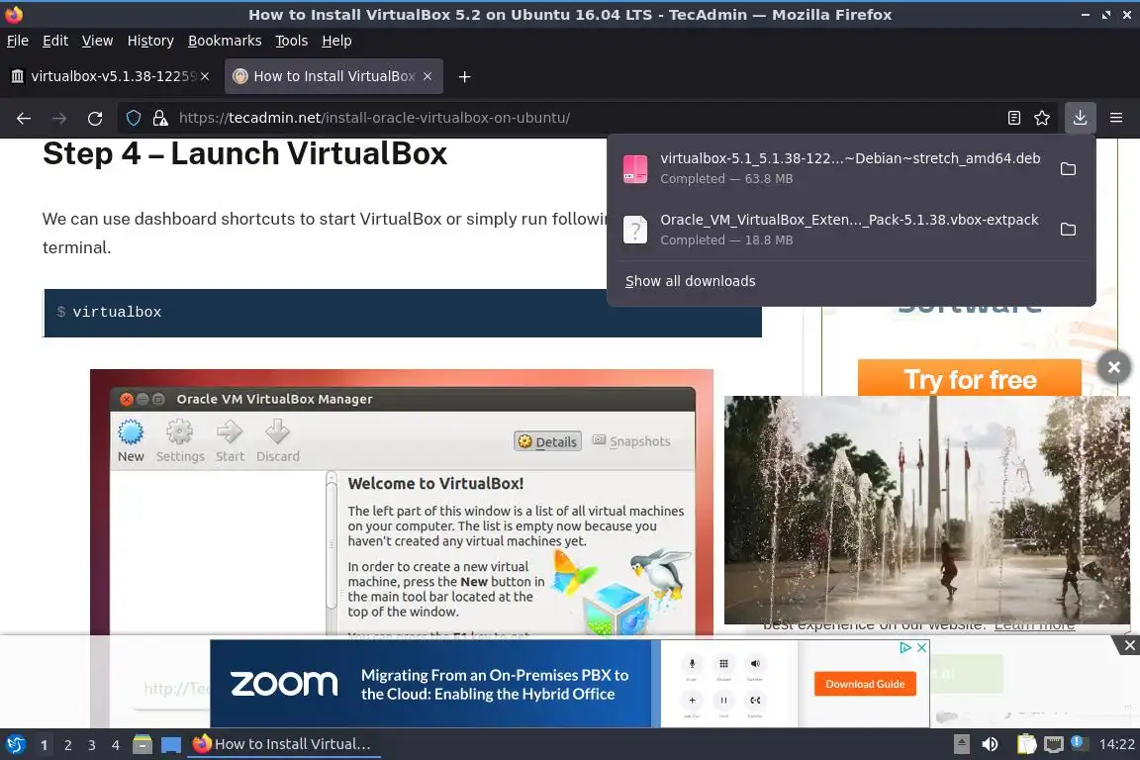Open the tracking protection shield icon
The height and width of the screenshot is (760, 1140).
pyautogui.click(x=134, y=118)
